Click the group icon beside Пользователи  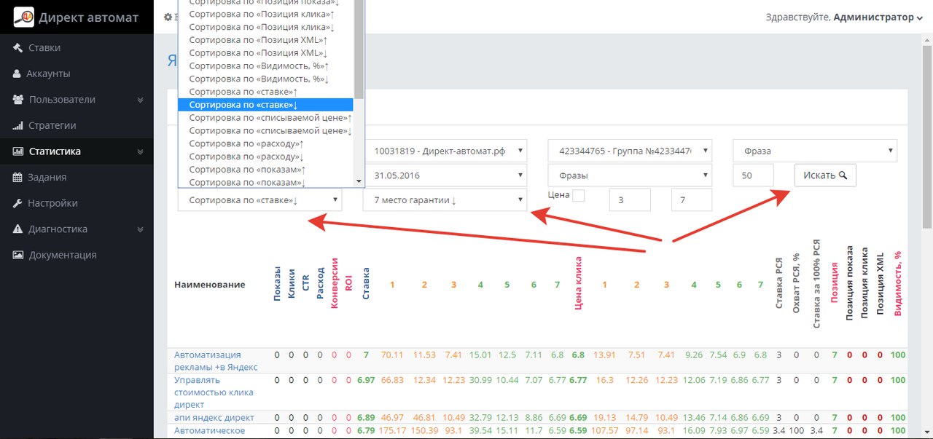[x=17, y=100]
